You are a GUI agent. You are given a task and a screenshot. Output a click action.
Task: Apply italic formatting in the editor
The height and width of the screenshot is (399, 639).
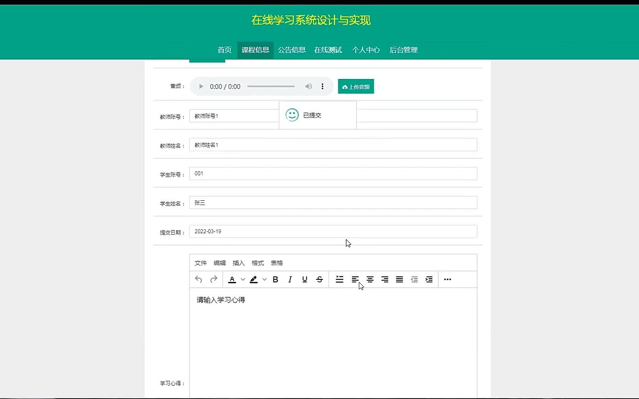pyautogui.click(x=290, y=279)
